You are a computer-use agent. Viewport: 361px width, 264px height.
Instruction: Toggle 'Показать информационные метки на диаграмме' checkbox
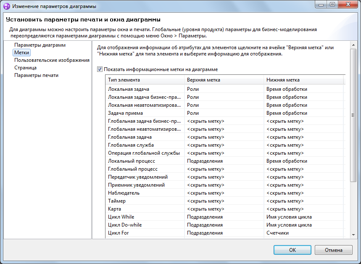click(100, 69)
